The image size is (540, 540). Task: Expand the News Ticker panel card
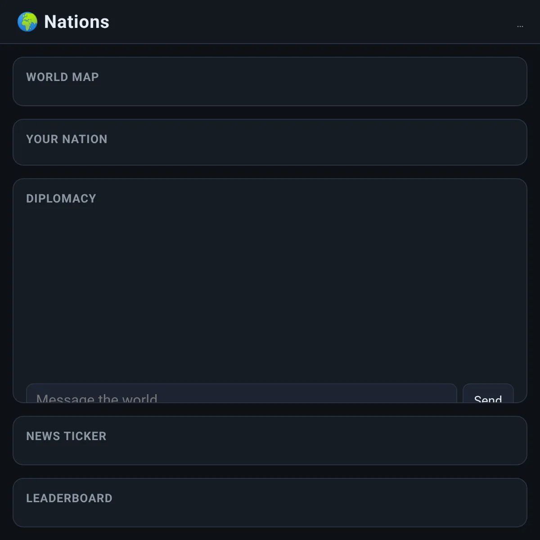point(270,441)
